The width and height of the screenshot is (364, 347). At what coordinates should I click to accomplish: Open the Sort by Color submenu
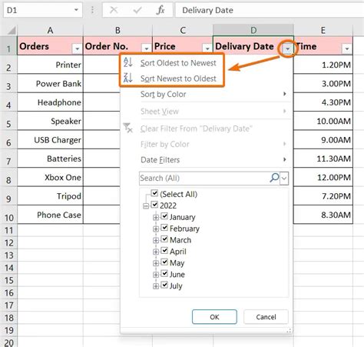point(206,94)
